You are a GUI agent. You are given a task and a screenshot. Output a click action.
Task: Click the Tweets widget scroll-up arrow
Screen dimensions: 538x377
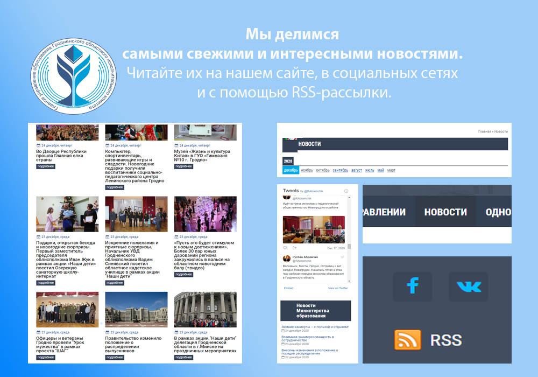(x=349, y=198)
